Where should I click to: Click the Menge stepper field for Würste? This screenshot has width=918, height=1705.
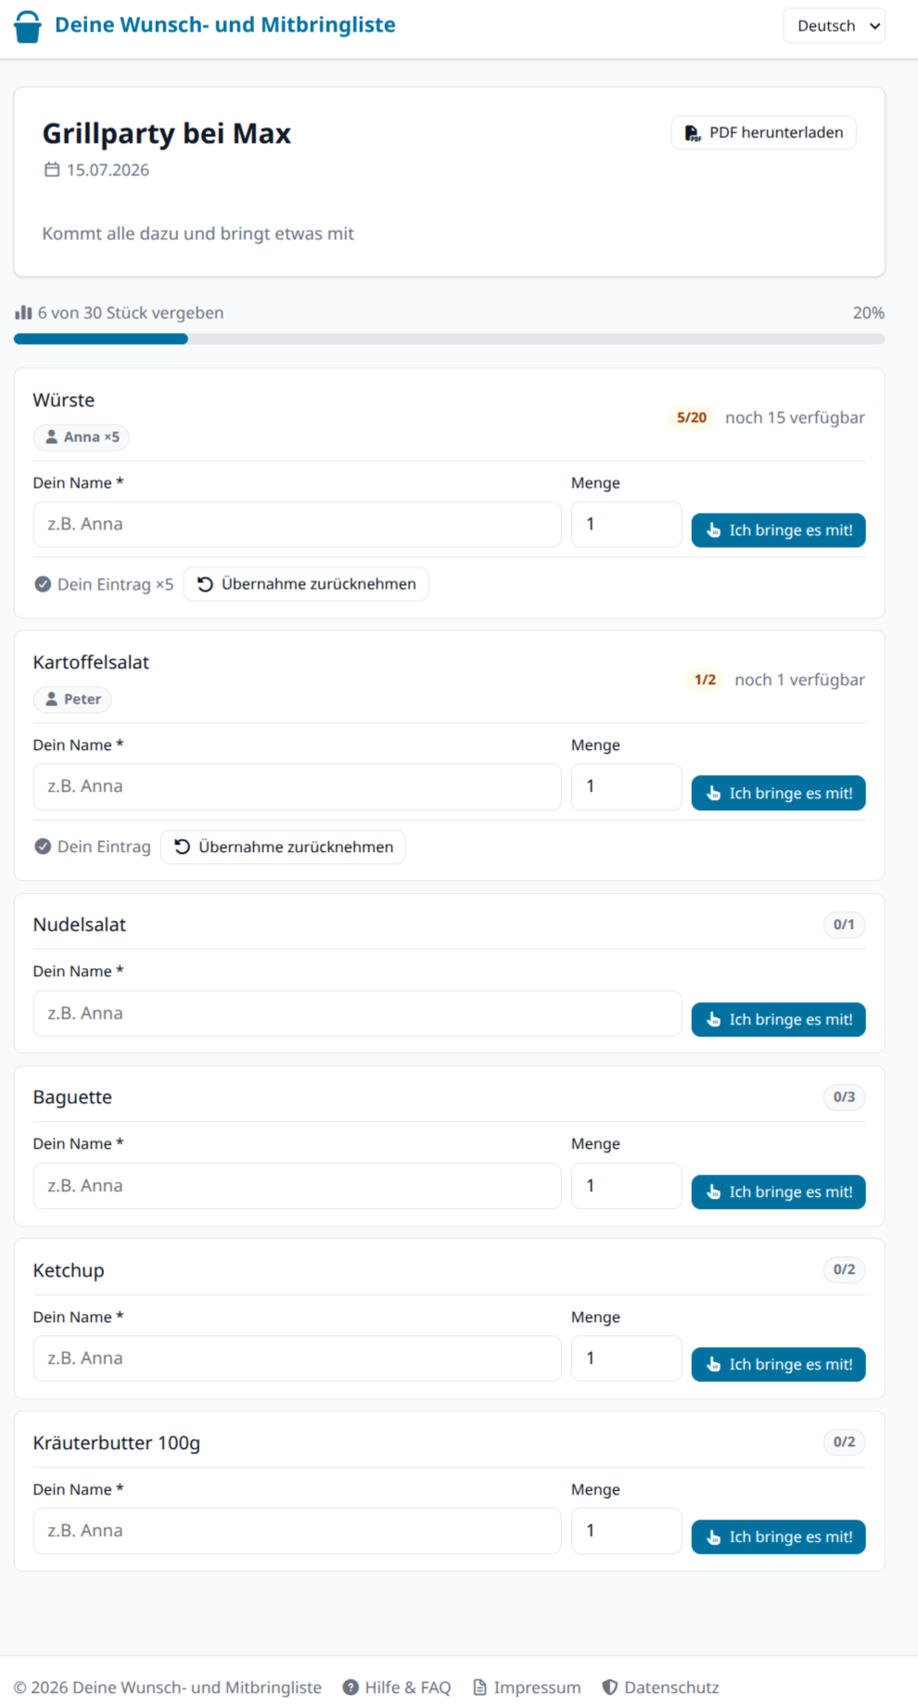[x=626, y=525]
